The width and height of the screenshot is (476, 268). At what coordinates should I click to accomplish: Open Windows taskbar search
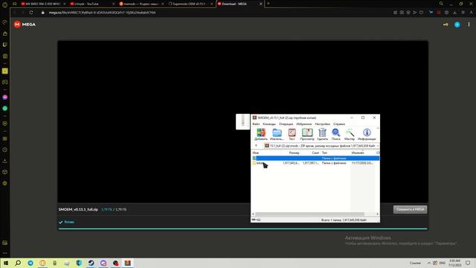pyautogui.click(x=18, y=263)
